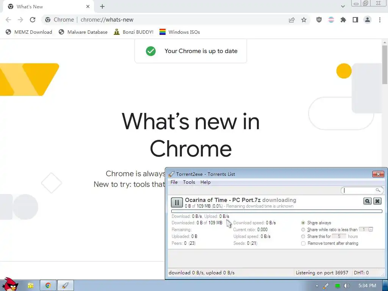The width and height of the screenshot is (388, 291).
Task: Open the magnifier icon for Ocarina torrent
Action: (367, 201)
